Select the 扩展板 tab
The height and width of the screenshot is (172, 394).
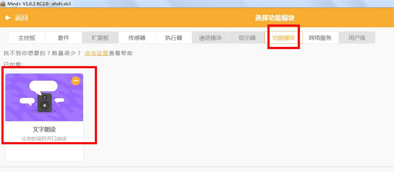tap(100, 38)
